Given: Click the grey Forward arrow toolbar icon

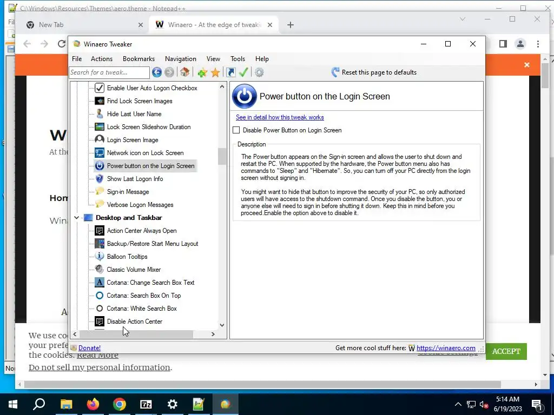Looking at the screenshot, I should point(169,72).
